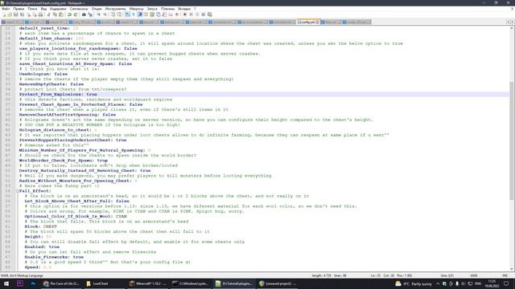Viewport: 515px width, 289px height.
Task: Click the Zoom In toolbar icon
Action: [98, 14]
